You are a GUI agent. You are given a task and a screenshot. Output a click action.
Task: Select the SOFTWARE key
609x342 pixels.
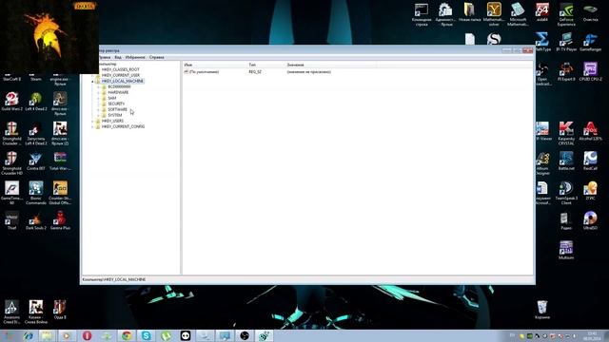tap(117, 110)
